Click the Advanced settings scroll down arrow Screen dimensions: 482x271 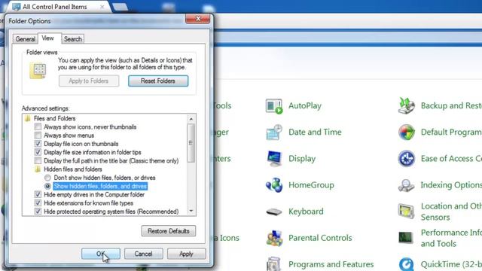pyautogui.click(x=191, y=211)
